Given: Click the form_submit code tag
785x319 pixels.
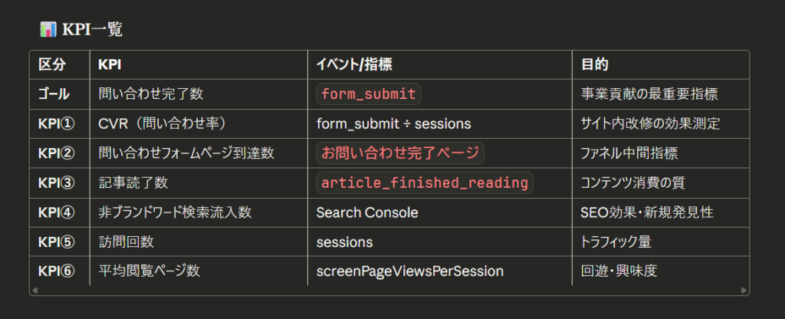Looking at the screenshot, I should [x=369, y=94].
